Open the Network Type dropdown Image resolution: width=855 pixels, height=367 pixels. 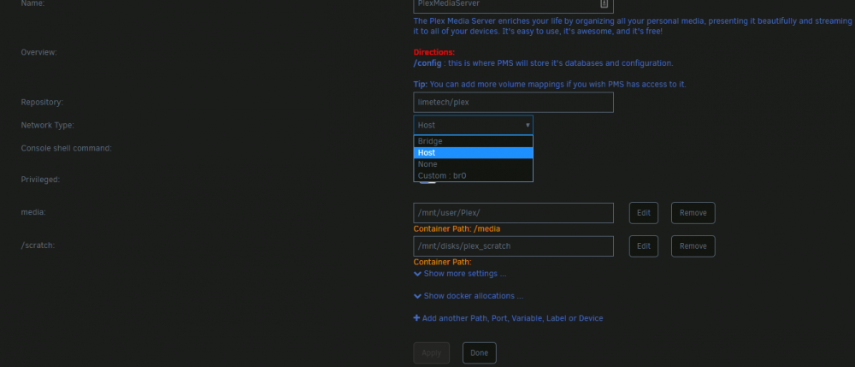coord(473,125)
